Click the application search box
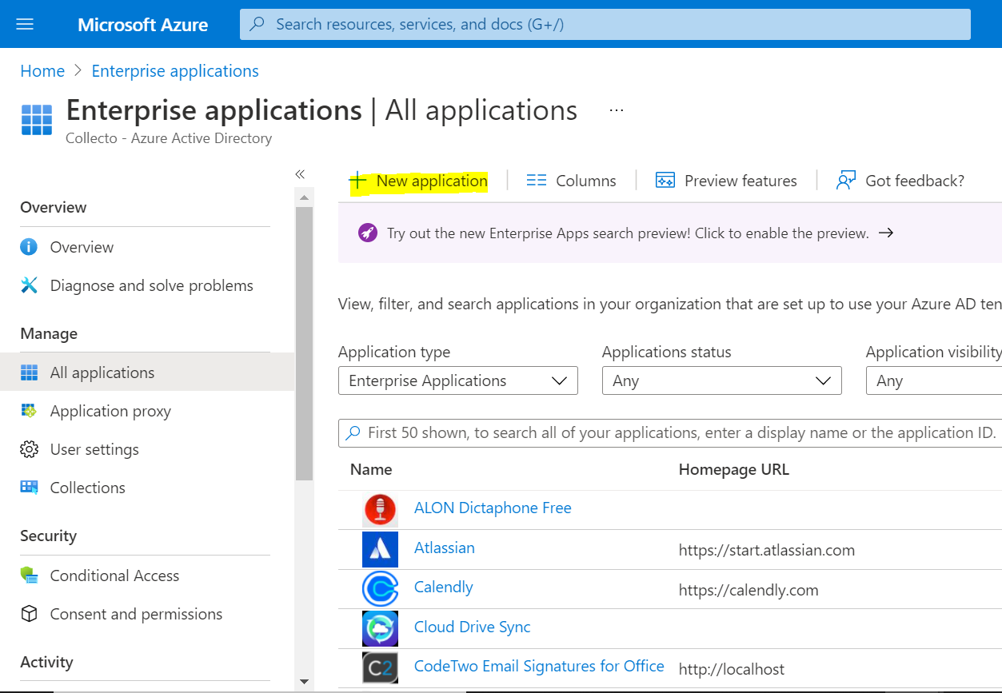1002x693 pixels. pos(670,432)
